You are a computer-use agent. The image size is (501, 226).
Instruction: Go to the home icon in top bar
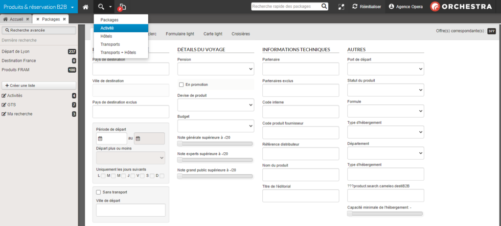[x=86, y=7]
